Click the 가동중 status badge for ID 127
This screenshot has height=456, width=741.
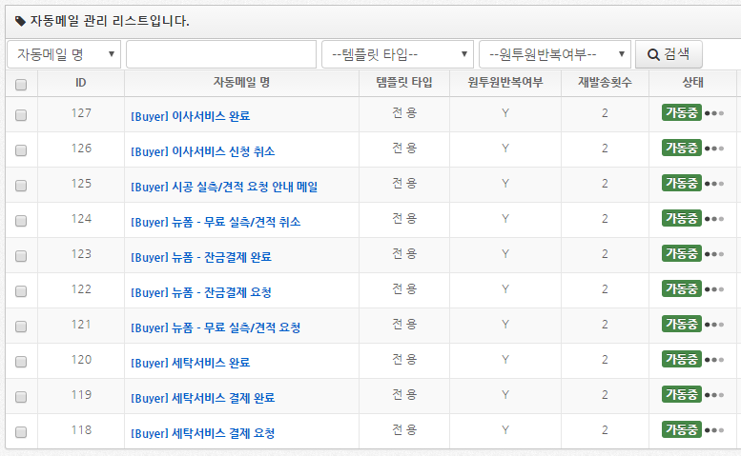point(681,113)
